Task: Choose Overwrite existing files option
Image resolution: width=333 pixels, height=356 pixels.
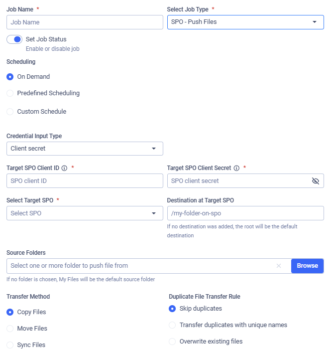Action: coord(172,342)
